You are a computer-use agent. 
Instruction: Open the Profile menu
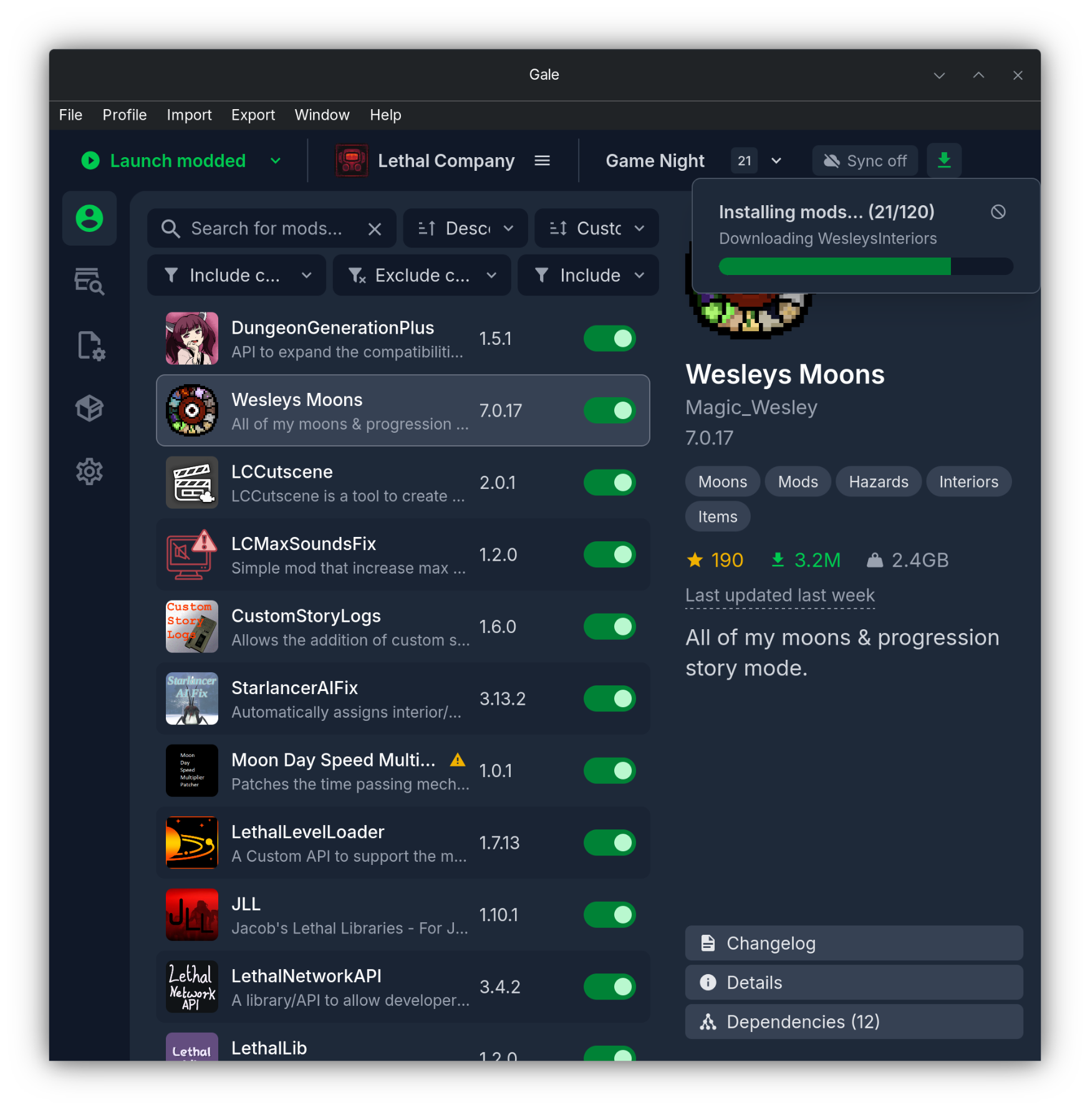125,115
